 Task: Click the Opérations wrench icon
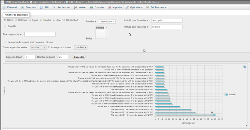click(127, 7)
